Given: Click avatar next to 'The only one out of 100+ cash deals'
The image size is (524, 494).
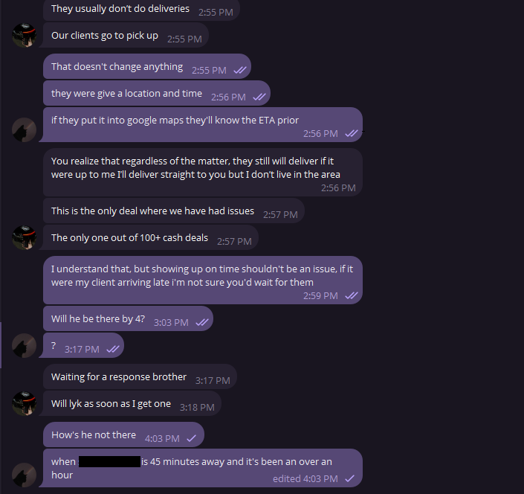Looking at the screenshot, I should pos(24,237).
